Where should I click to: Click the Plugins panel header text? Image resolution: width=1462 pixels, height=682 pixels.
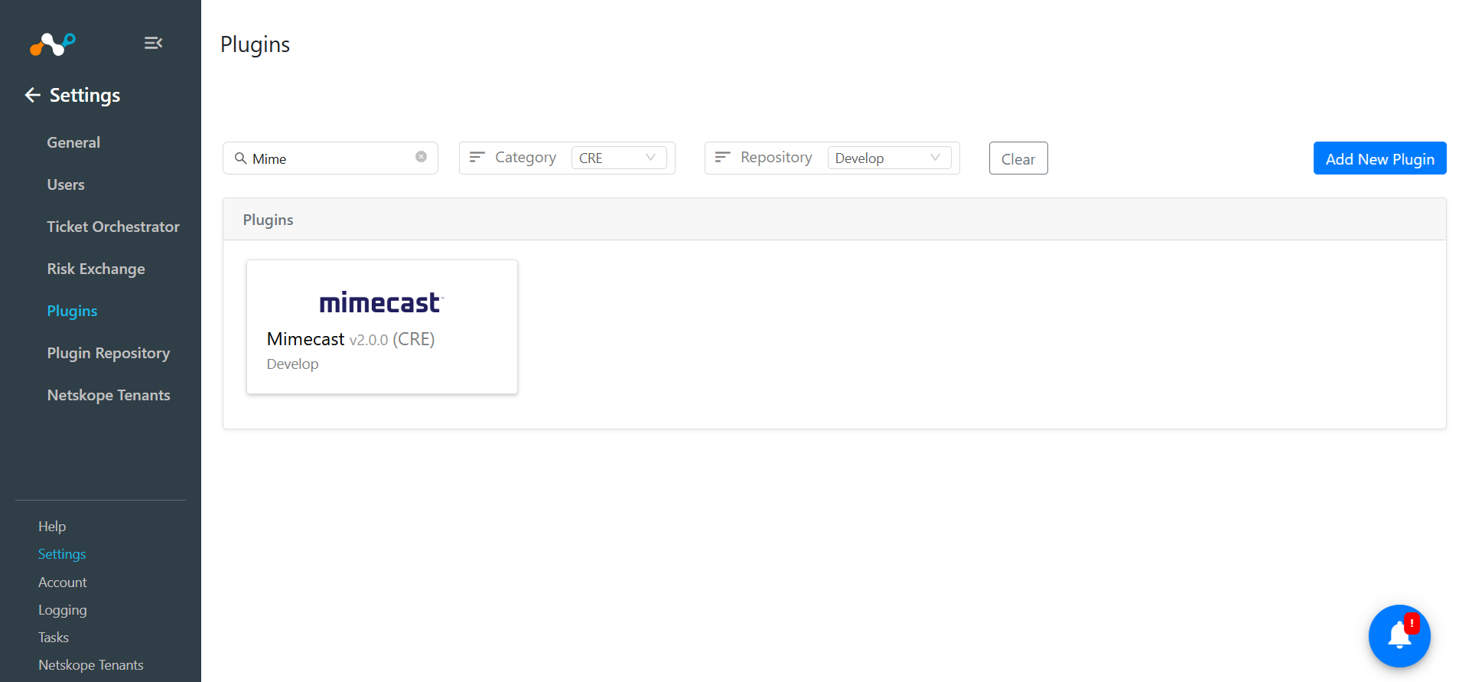tap(268, 220)
